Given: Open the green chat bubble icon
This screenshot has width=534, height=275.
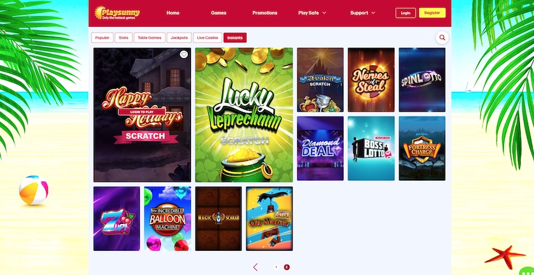Looking at the screenshot, I should coord(528,271).
